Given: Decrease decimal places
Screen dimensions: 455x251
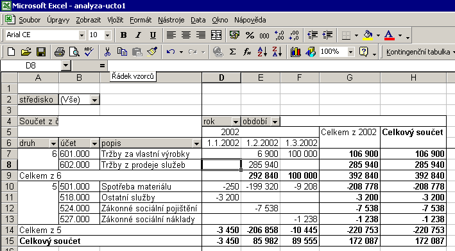Looking at the screenshot, I should point(294,35).
